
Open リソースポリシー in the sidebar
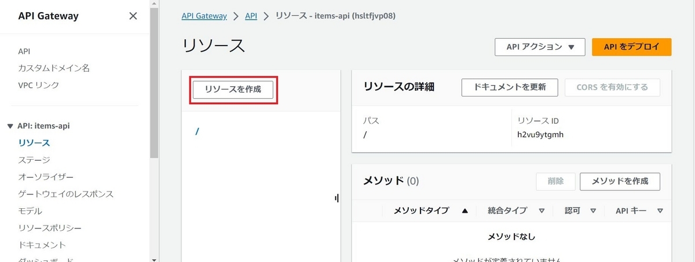point(50,228)
